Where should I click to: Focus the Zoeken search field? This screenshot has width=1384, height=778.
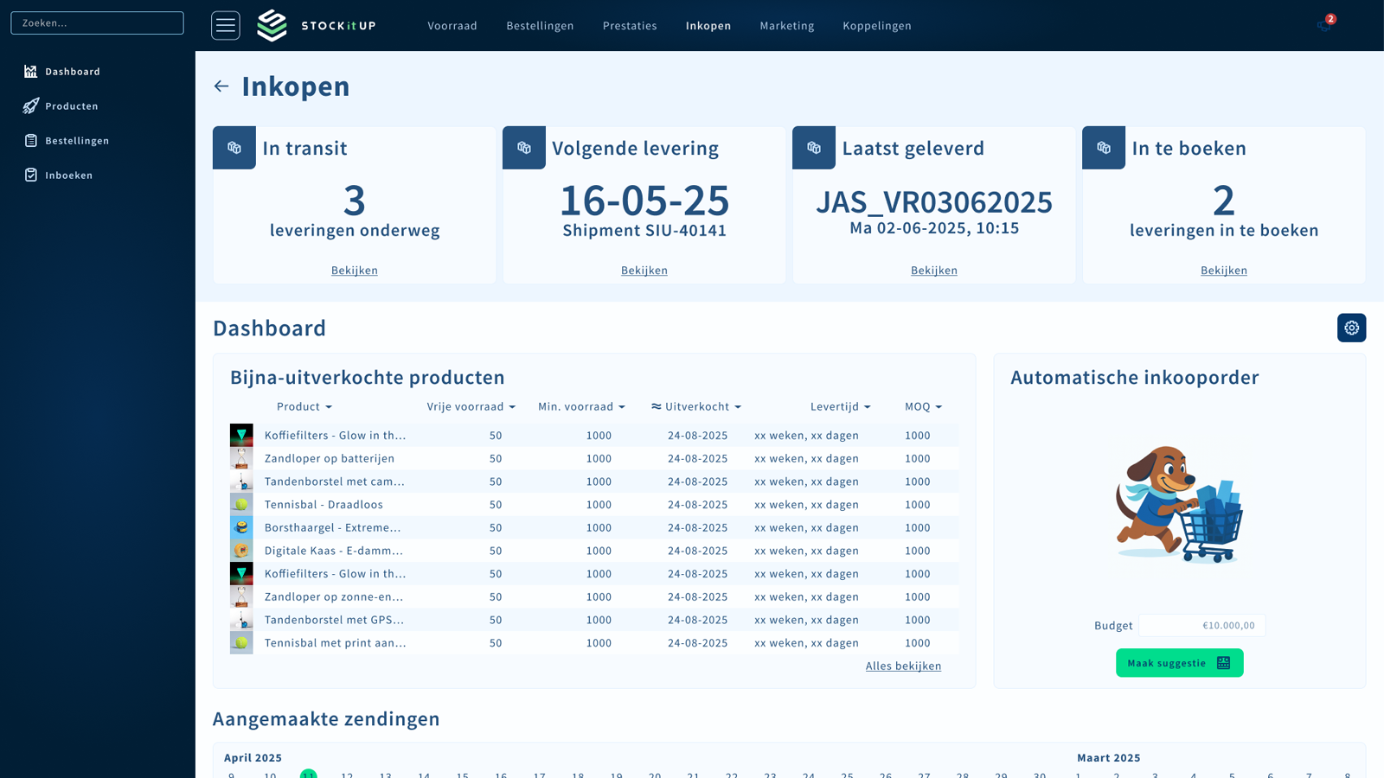coord(97,23)
